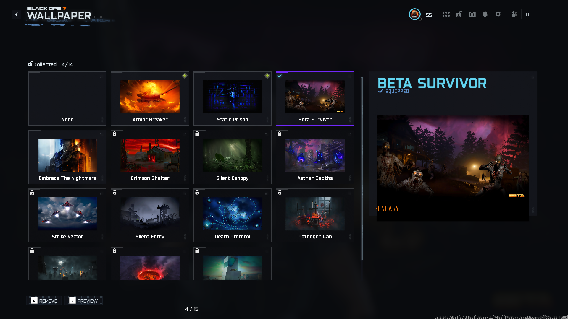
Task: Choose the locked Aether Depths wallpaper
Action: [315, 157]
